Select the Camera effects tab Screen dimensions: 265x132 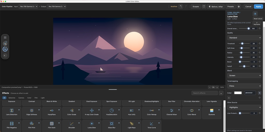click(x=21, y=98)
